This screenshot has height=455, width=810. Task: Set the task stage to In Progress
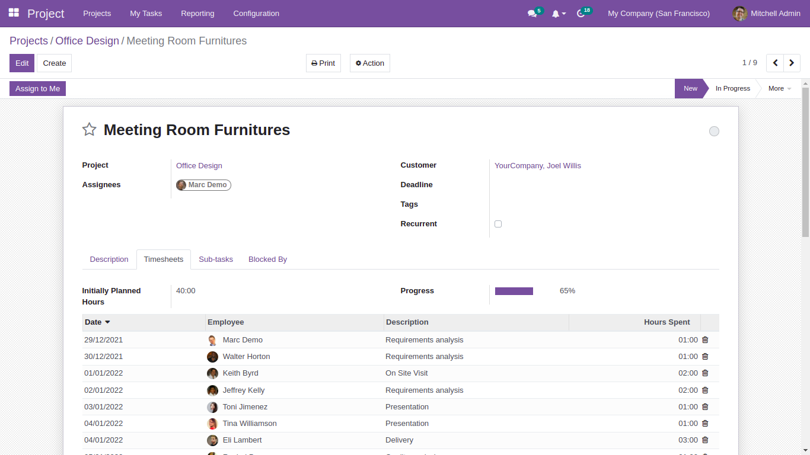pyautogui.click(x=732, y=88)
